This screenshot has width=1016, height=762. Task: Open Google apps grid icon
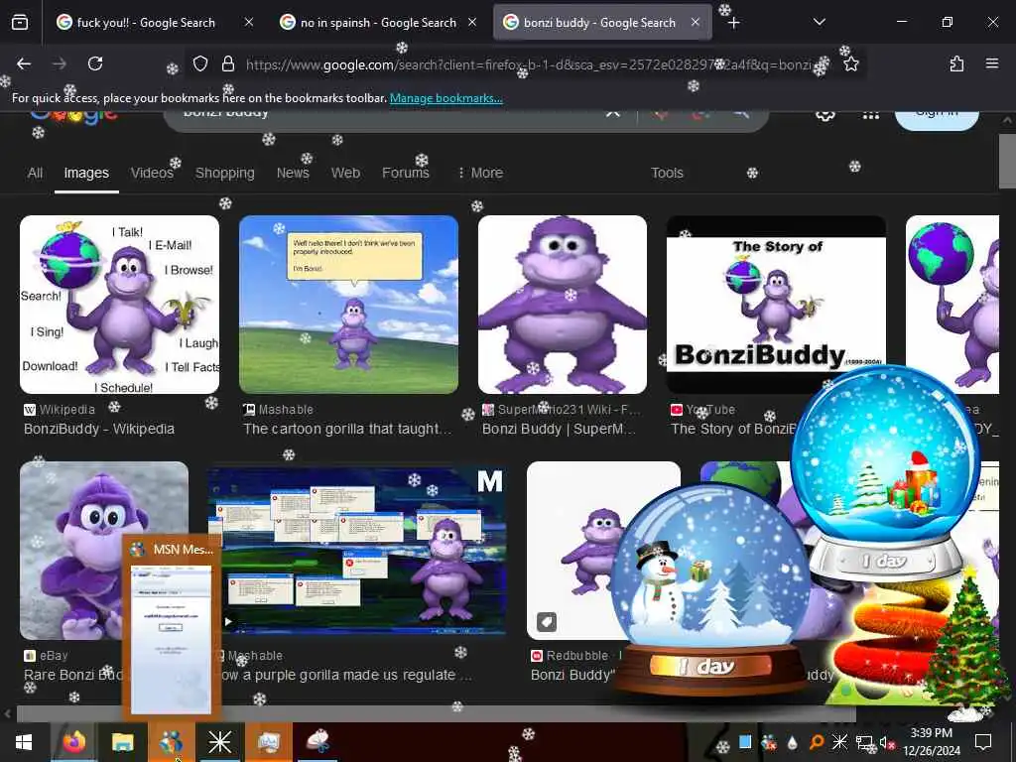[x=871, y=115]
